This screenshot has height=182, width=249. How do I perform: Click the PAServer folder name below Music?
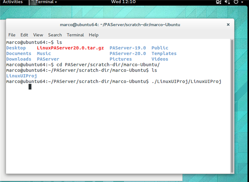[48, 59]
